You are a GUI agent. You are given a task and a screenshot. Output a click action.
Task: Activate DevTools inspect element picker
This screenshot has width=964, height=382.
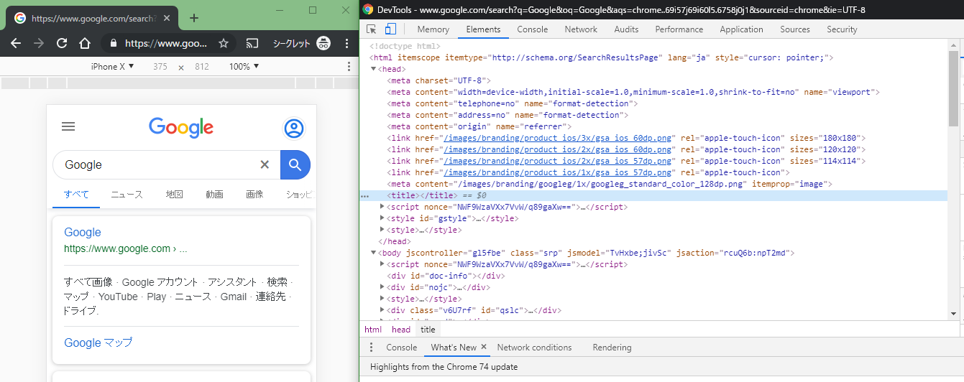coord(372,29)
